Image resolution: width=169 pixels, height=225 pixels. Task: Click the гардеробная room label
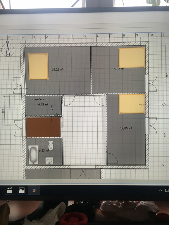tap(37, 99)
